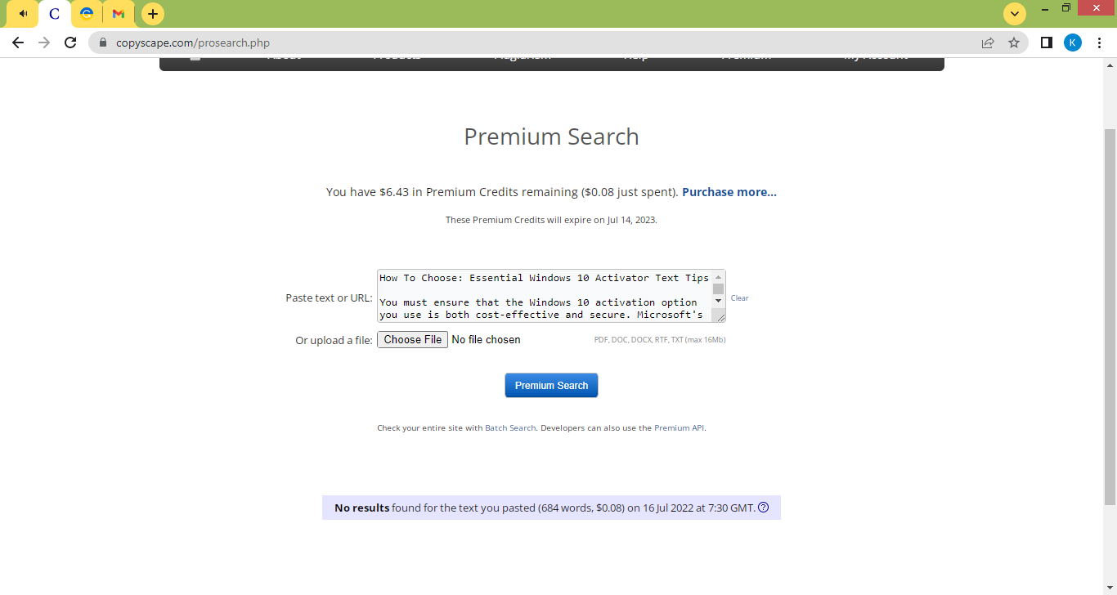
Task: Share this page via share icon
Action: [x=988, y=42]
